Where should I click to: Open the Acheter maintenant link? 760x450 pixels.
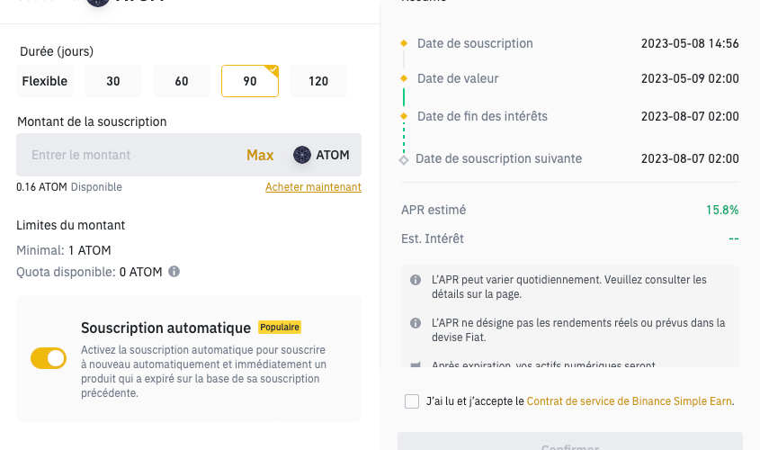click(x=313, y=187)
